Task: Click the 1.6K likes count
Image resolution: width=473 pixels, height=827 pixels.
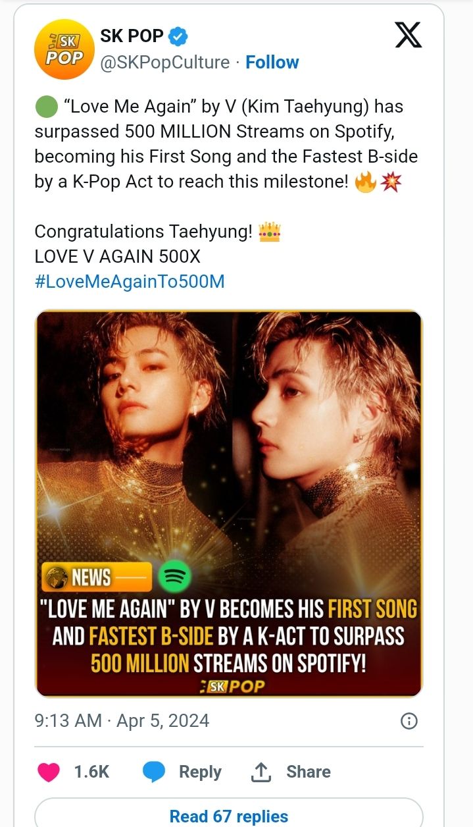Action: pyautogui.click(x=91, y=772)
